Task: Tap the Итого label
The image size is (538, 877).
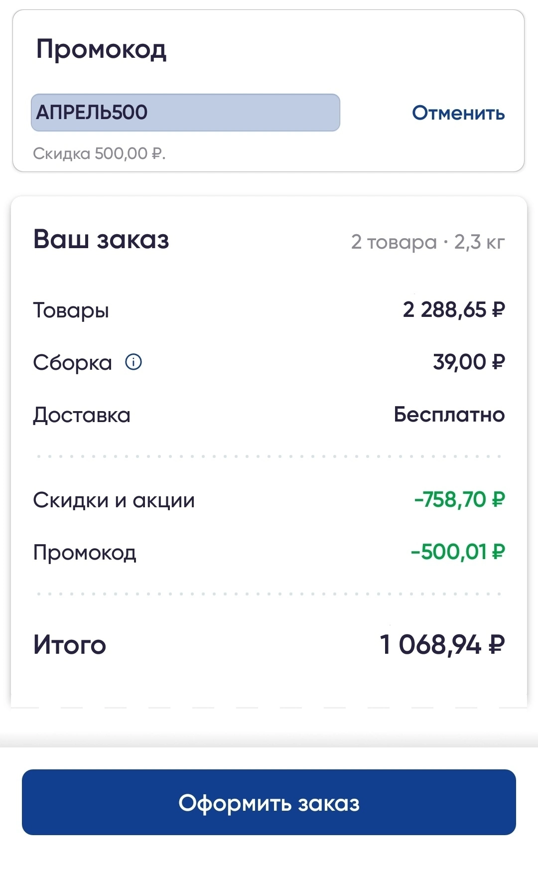Action: (70, 645)
